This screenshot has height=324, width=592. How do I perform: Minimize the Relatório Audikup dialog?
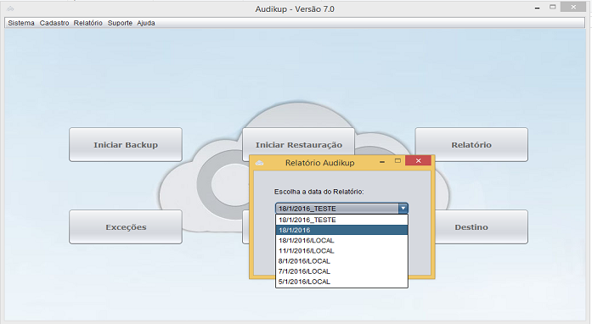[x=382, y=161]
